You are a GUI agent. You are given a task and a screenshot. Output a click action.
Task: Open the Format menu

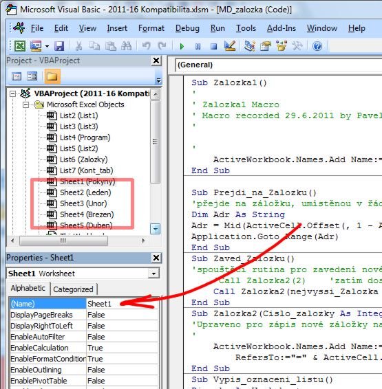point(151,28)
